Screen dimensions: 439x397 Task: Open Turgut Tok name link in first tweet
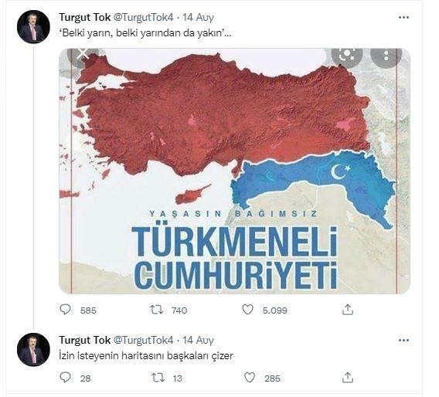point(84,17)
